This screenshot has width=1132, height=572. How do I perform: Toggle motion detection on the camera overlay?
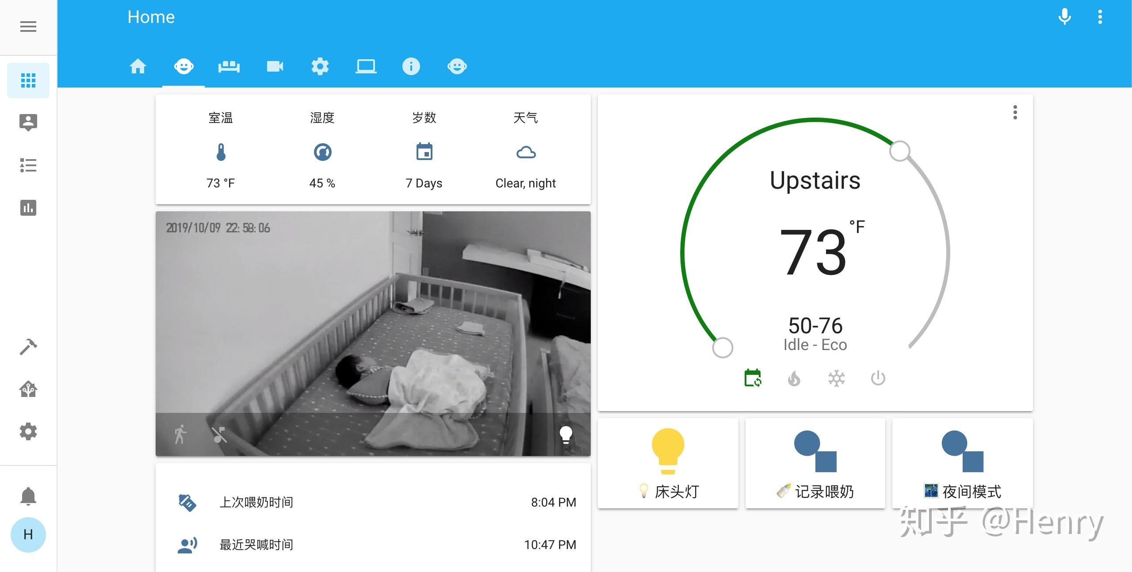tap(180, 435)
